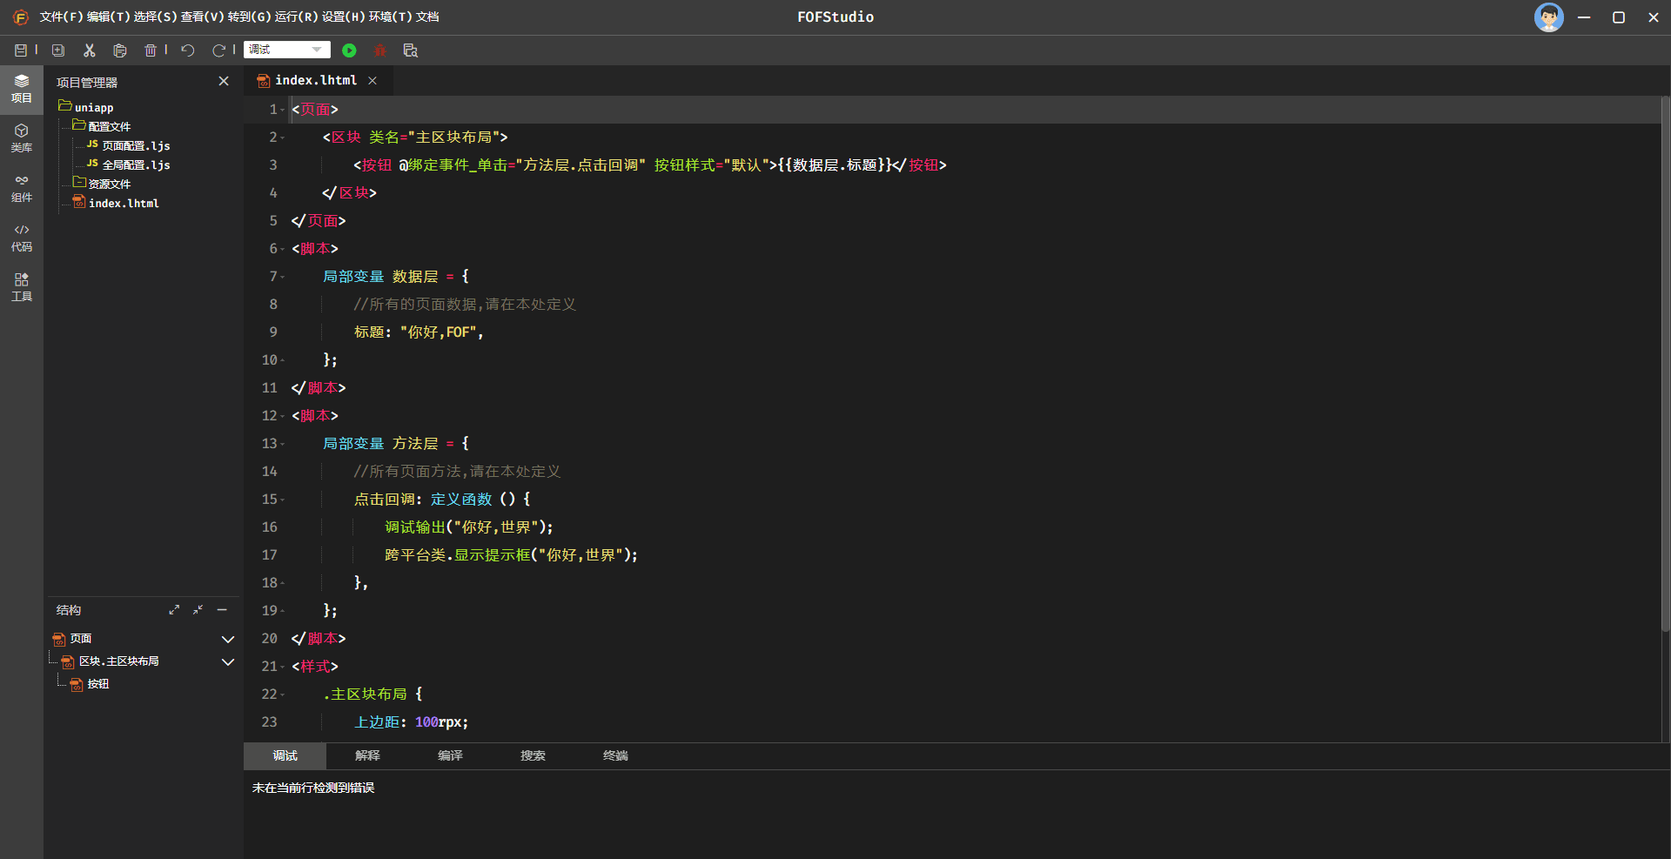The image size is (1671, 859).
Task: Open the 转到(G) menu
Action: click(249, 17)
